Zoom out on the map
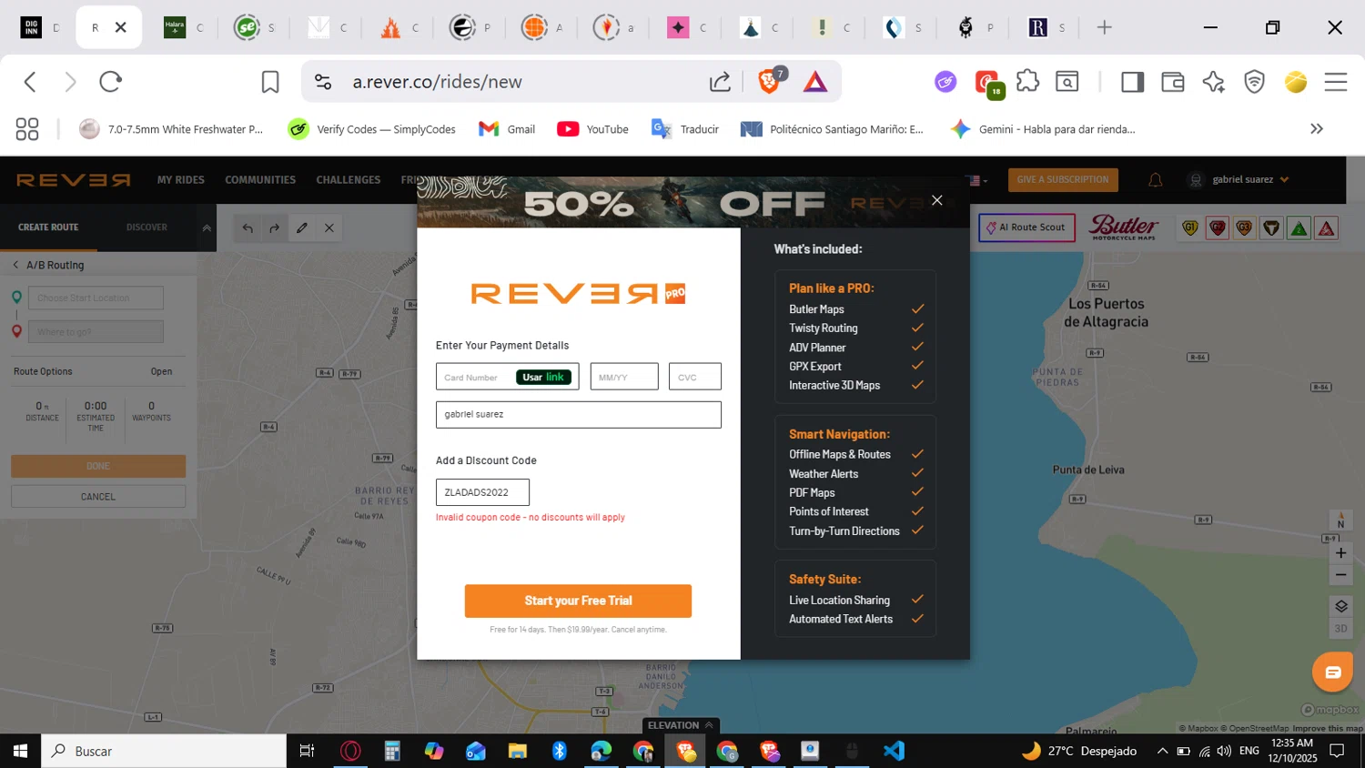 tap(1340, 575)
